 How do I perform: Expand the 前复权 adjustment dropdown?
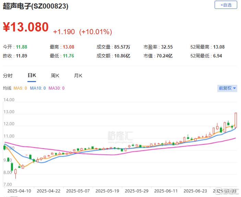coord(227,88)
